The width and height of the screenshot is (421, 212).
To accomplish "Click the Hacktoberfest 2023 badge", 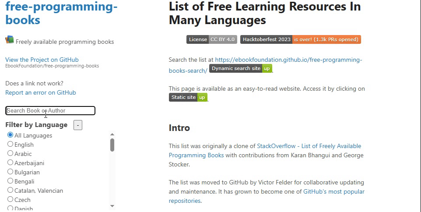I will point(300,39).
